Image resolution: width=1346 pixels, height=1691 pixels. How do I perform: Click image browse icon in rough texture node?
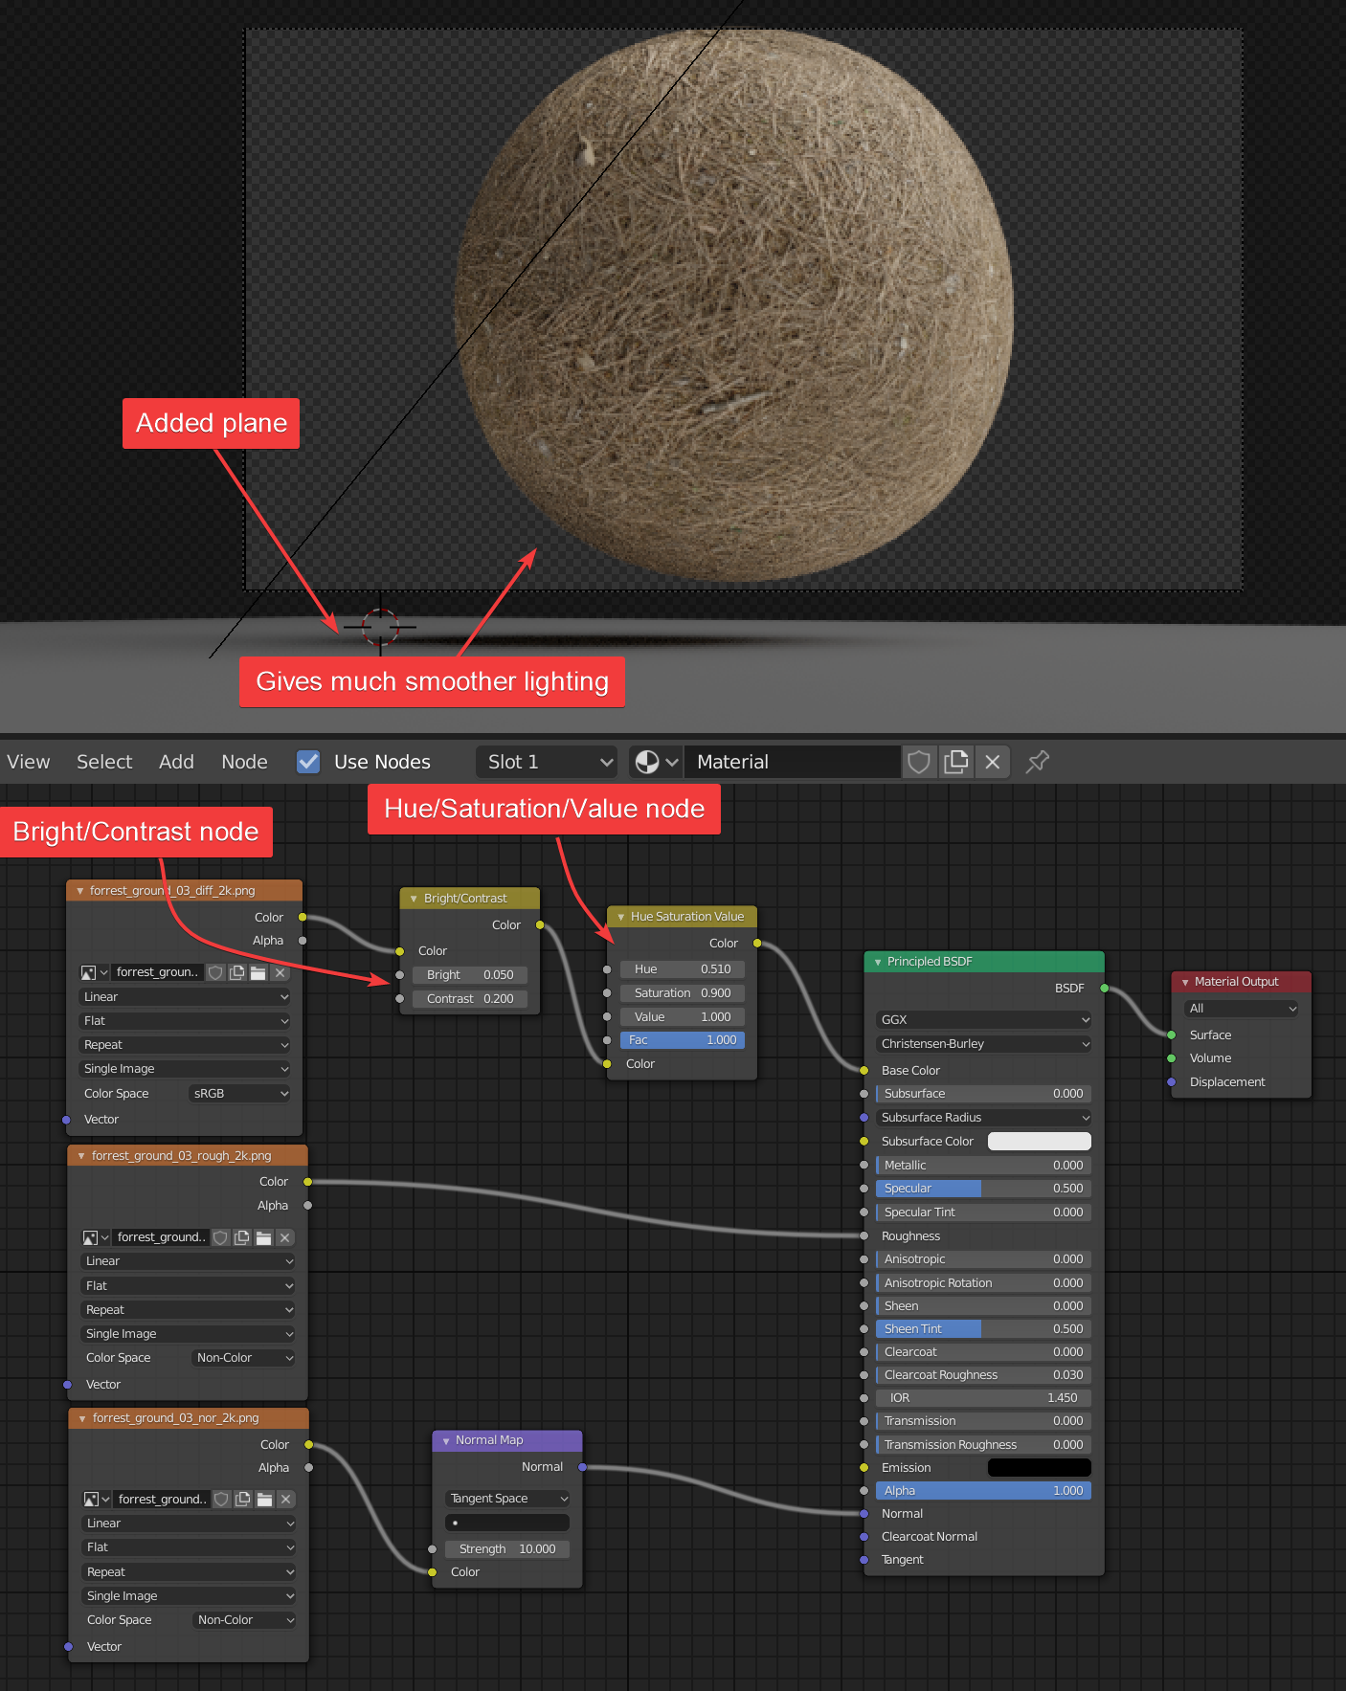(x=96, y=1237)
